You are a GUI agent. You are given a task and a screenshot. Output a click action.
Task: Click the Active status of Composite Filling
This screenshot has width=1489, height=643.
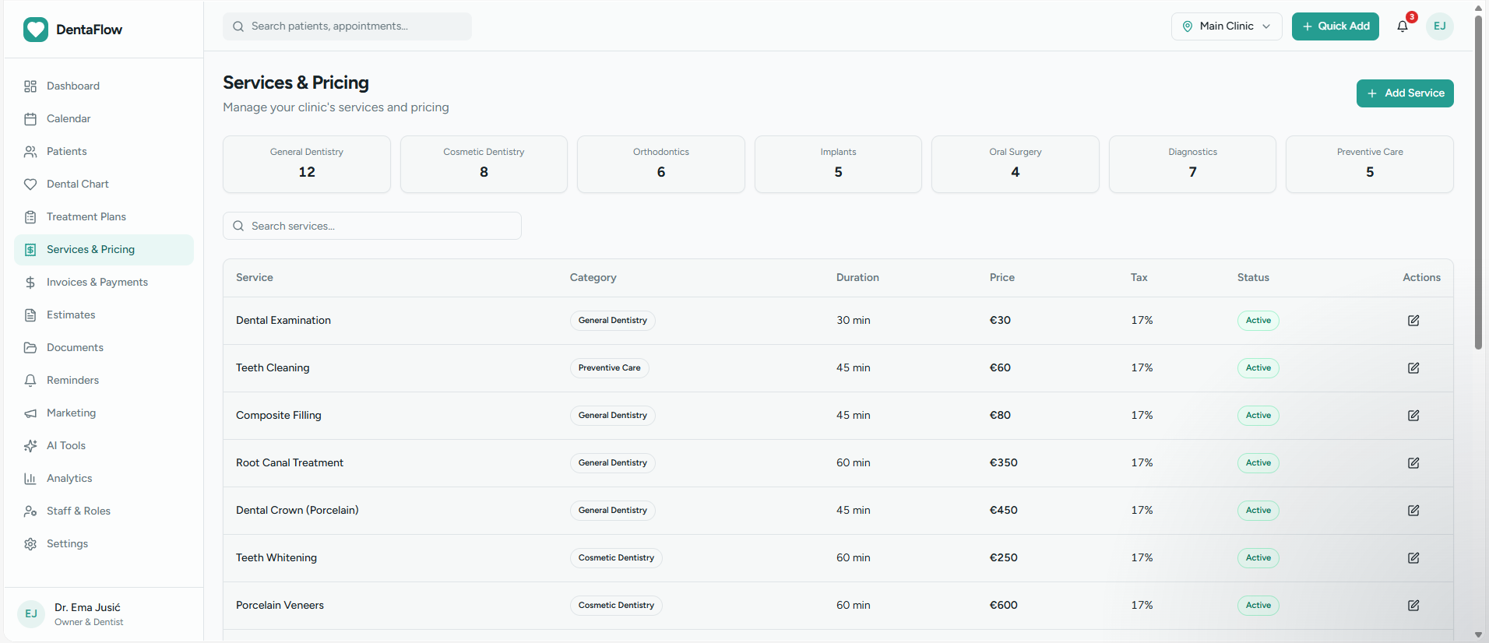coord(1258,416)
